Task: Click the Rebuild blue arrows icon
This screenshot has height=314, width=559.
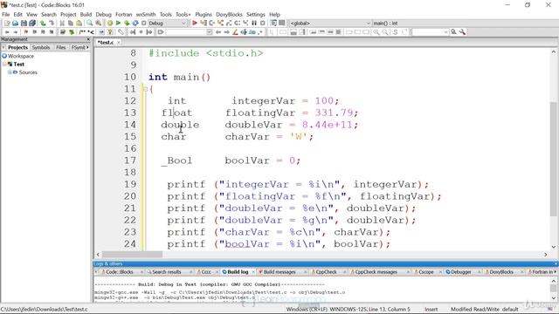Action: [x=135, y=24]
